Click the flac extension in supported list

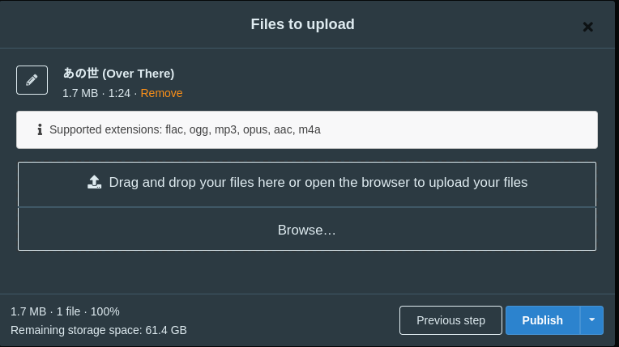(x=175, y=129)
